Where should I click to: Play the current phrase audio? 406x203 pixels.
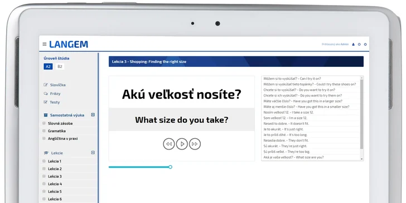(x=182, y=144)
